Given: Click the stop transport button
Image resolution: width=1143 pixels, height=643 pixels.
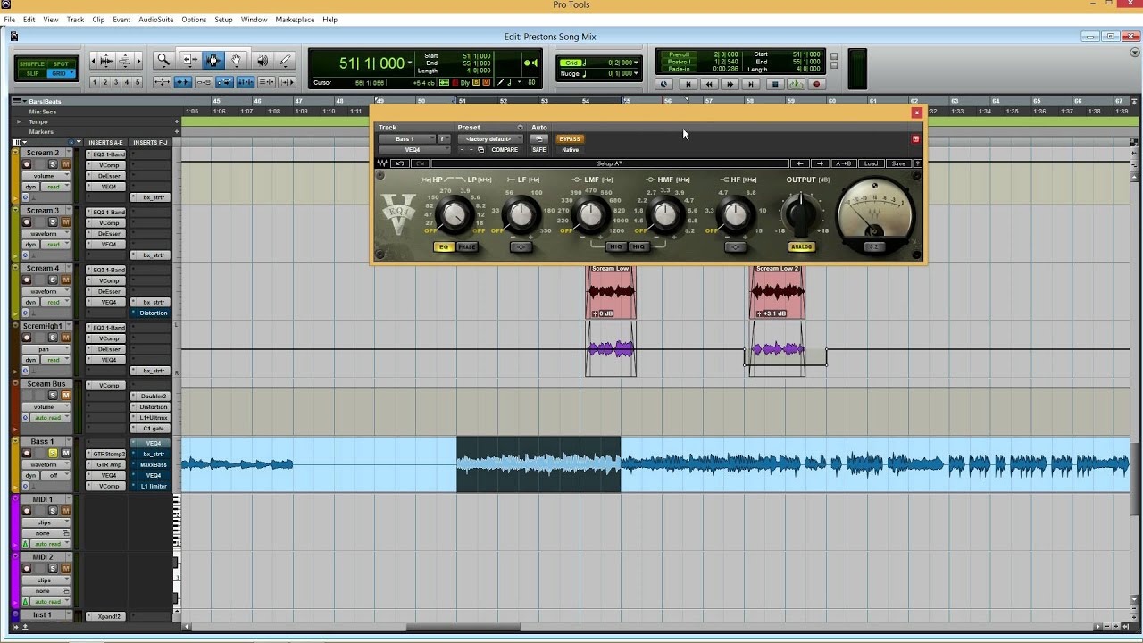Looking at the screenshot, I should pos(774,84).
